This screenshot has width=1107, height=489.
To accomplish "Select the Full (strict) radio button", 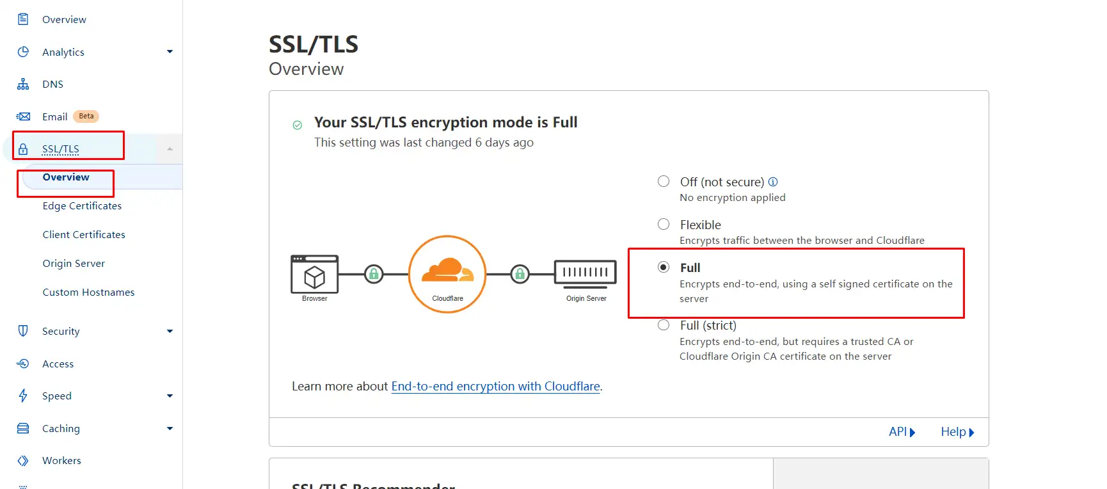I will tap(664, 325).
